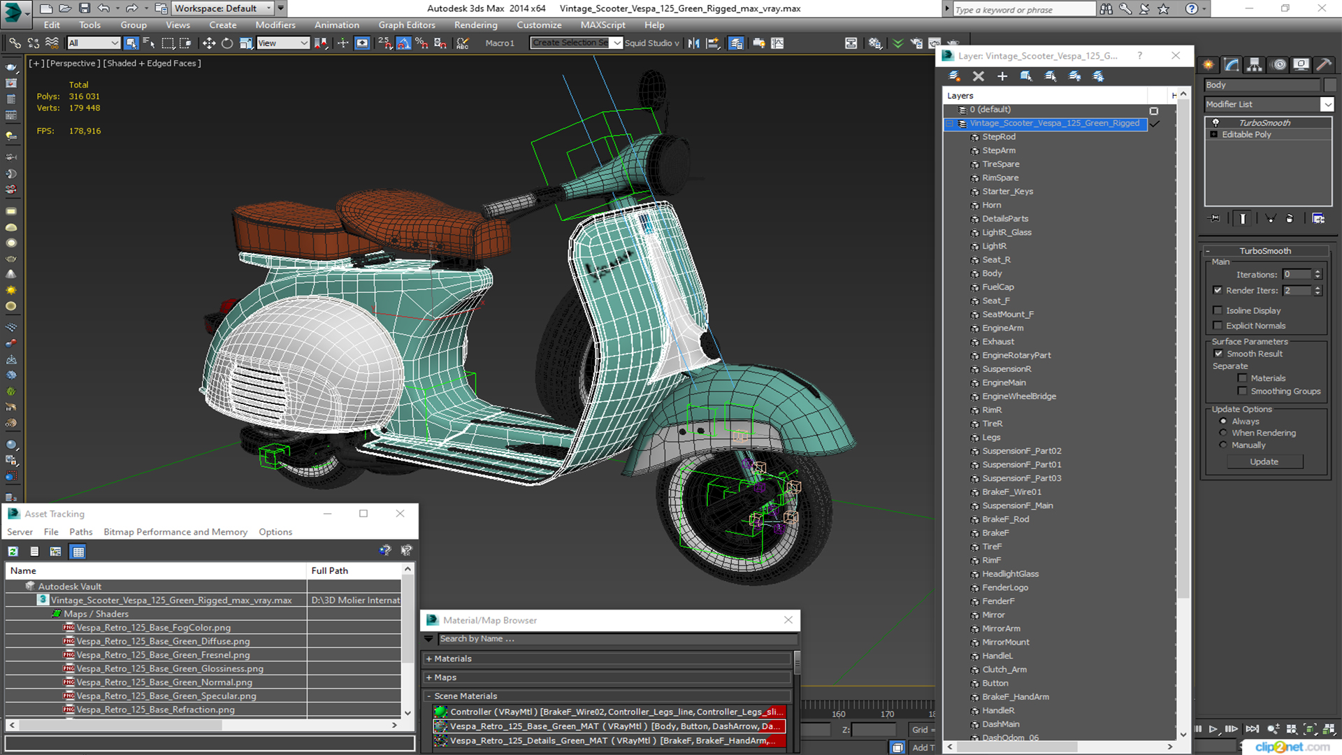1342x755 pixels.
Task: Toggle the Angle Snap tool
Action: pyautogui.click(x=403, y=43)
